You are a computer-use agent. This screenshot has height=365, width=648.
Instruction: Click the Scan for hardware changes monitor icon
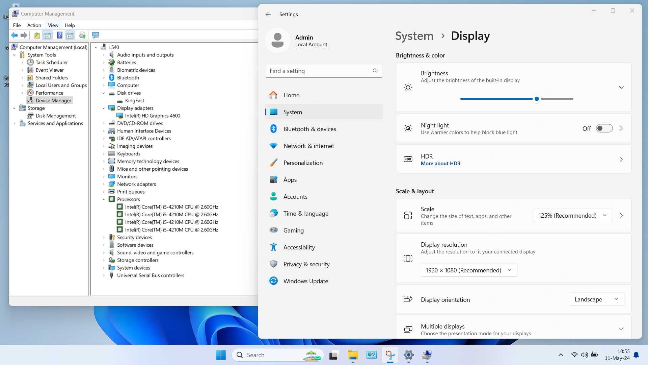tap(96, 35)
